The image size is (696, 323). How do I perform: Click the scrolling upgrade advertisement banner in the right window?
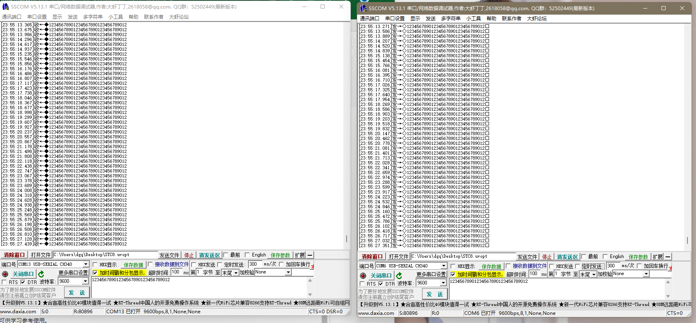coord(524,304)
